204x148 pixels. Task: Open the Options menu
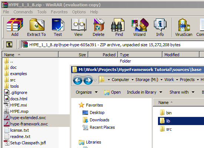[79, 12]
